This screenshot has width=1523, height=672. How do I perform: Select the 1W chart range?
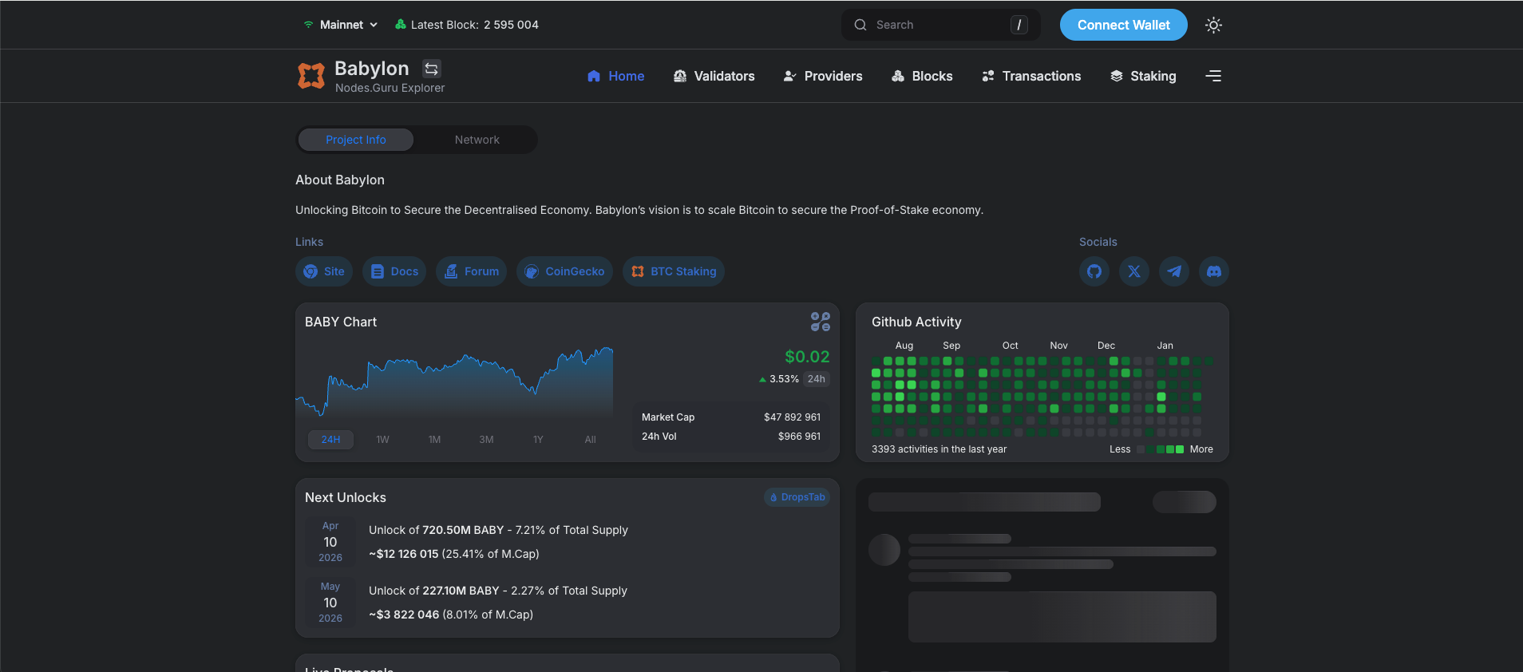382,440
